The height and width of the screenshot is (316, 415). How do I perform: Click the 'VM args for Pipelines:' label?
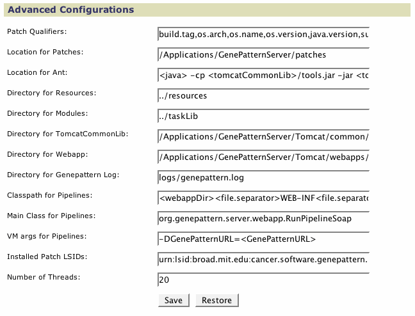(x=47, y=236)
